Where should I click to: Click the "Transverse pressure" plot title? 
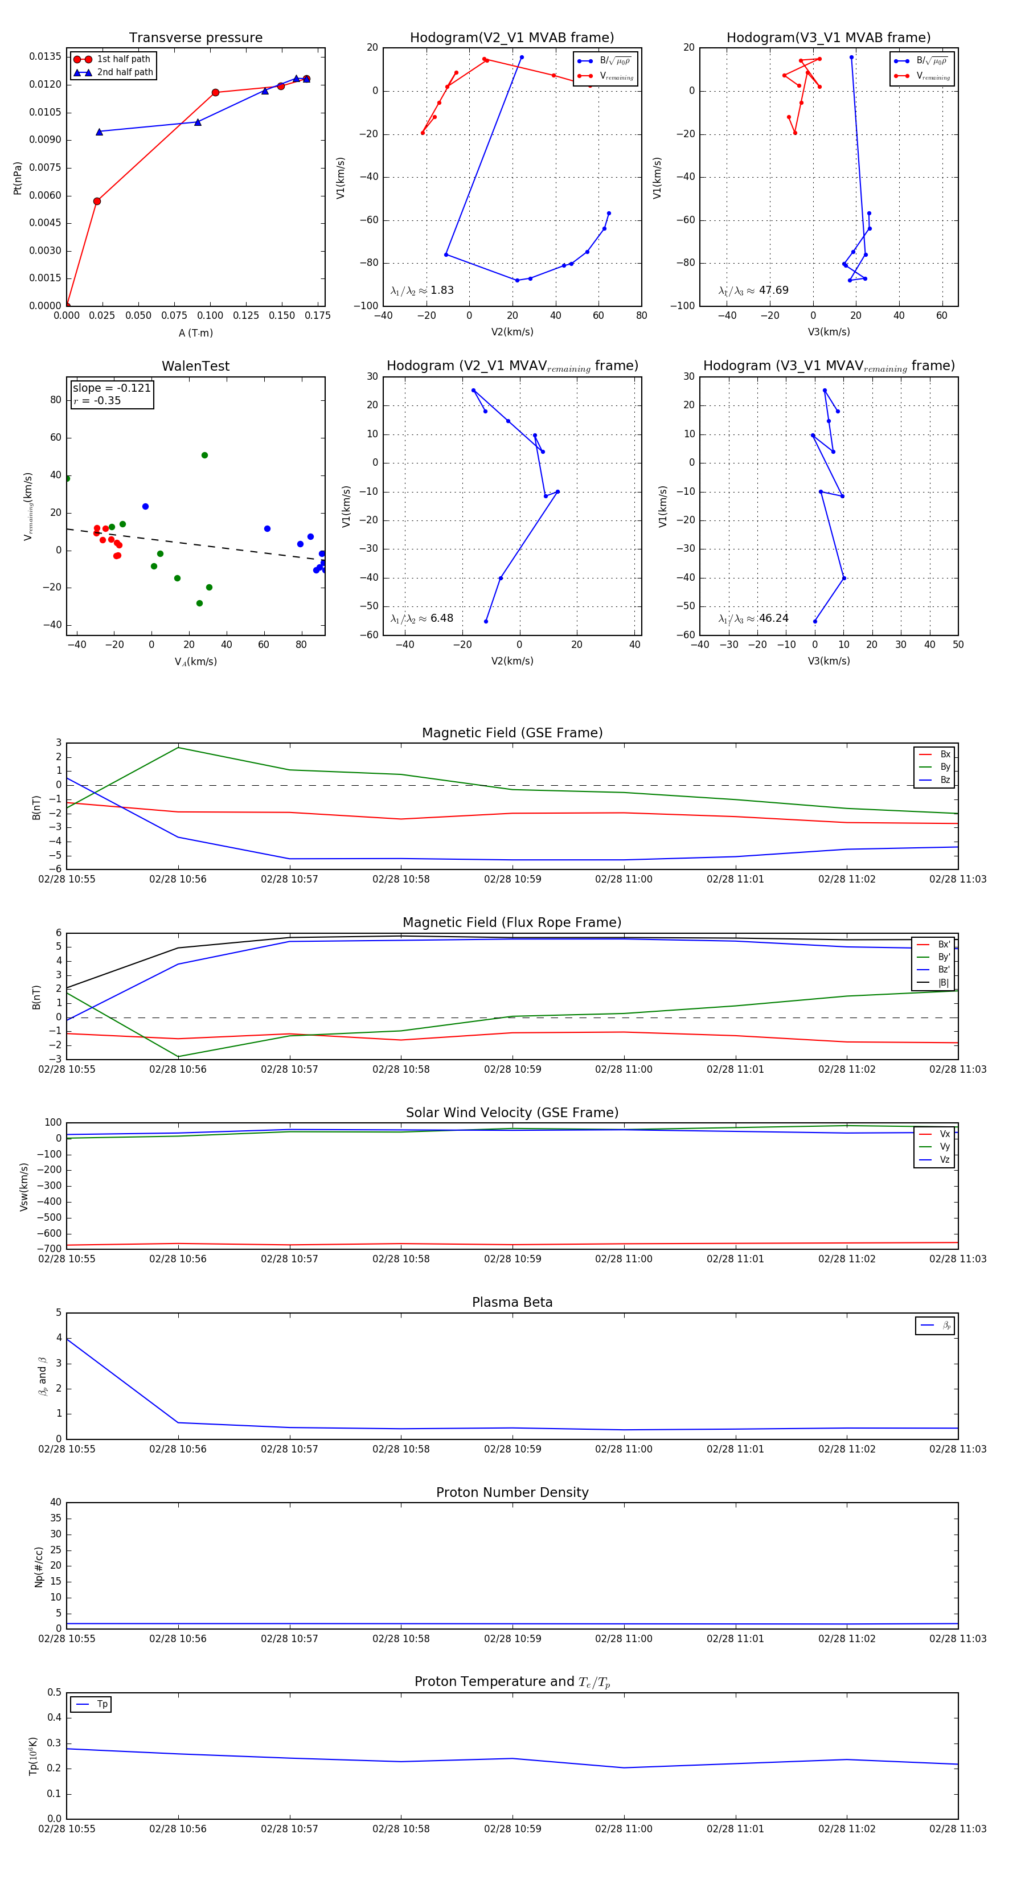195,38
